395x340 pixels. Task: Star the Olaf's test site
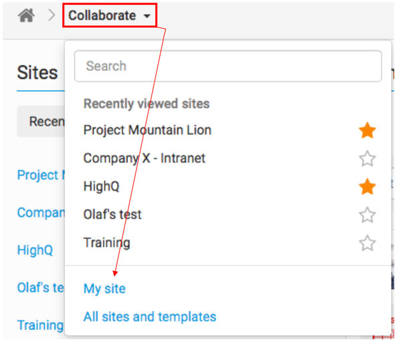pos(368,215)
